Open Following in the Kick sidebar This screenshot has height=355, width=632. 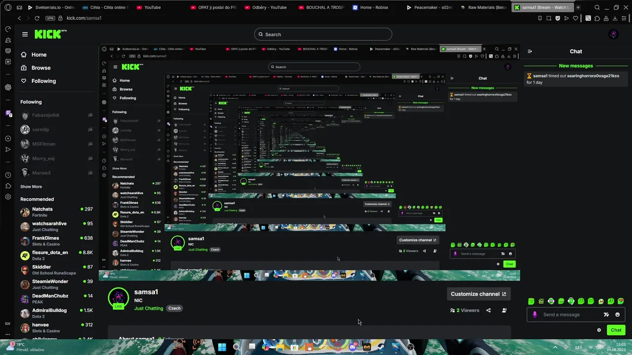click(x=43, y=81)
